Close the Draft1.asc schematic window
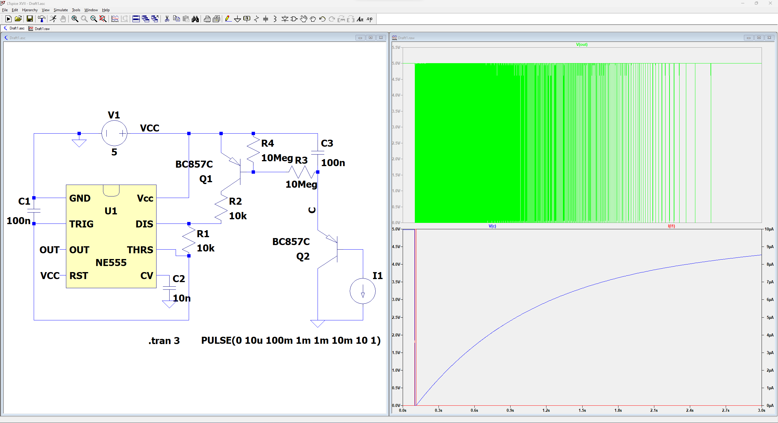The width and height of the screenshot is (778, 423). pyautogui.click(x=381, y=38)
